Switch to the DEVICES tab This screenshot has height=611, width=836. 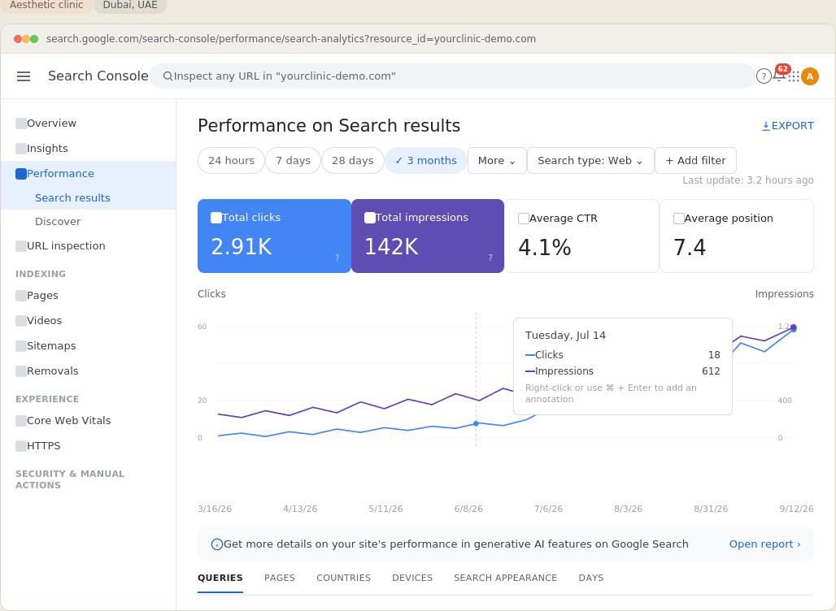point(412,578)
